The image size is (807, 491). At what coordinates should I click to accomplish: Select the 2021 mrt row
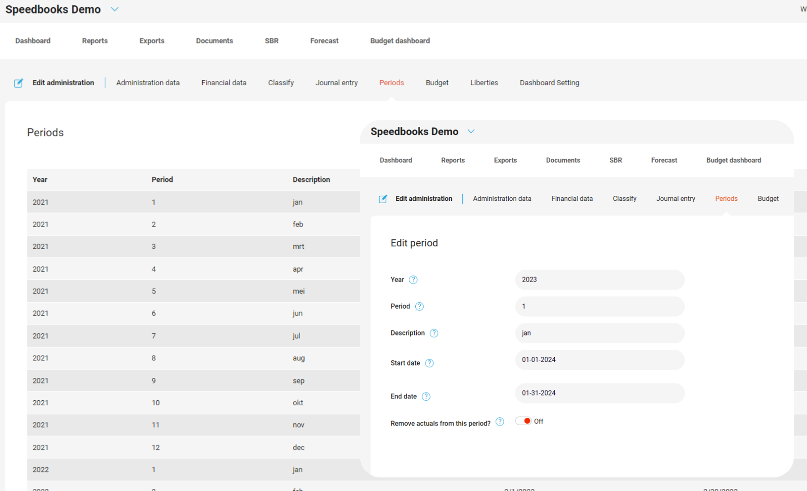pyautogui.click(x=194, y=246)
